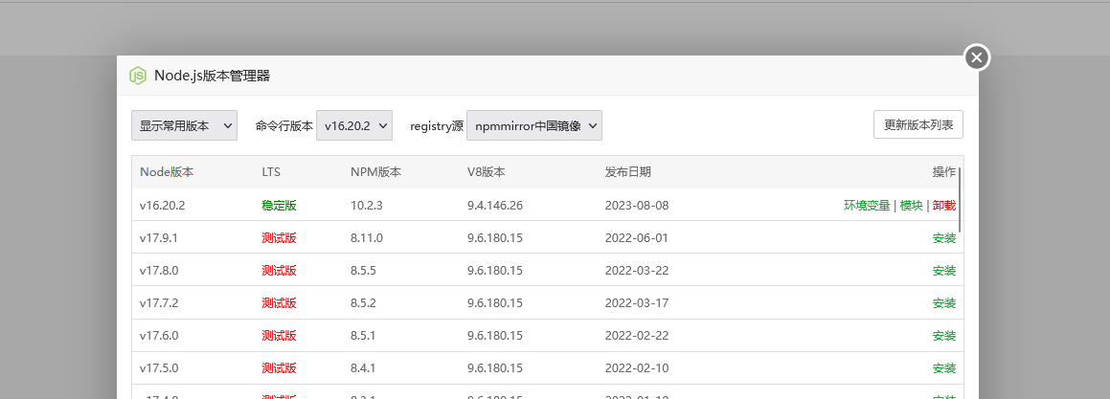Click release date 2022-02-22
Image resolution: width=1110 pixels, height=399 pixels.
pos(637,335)
